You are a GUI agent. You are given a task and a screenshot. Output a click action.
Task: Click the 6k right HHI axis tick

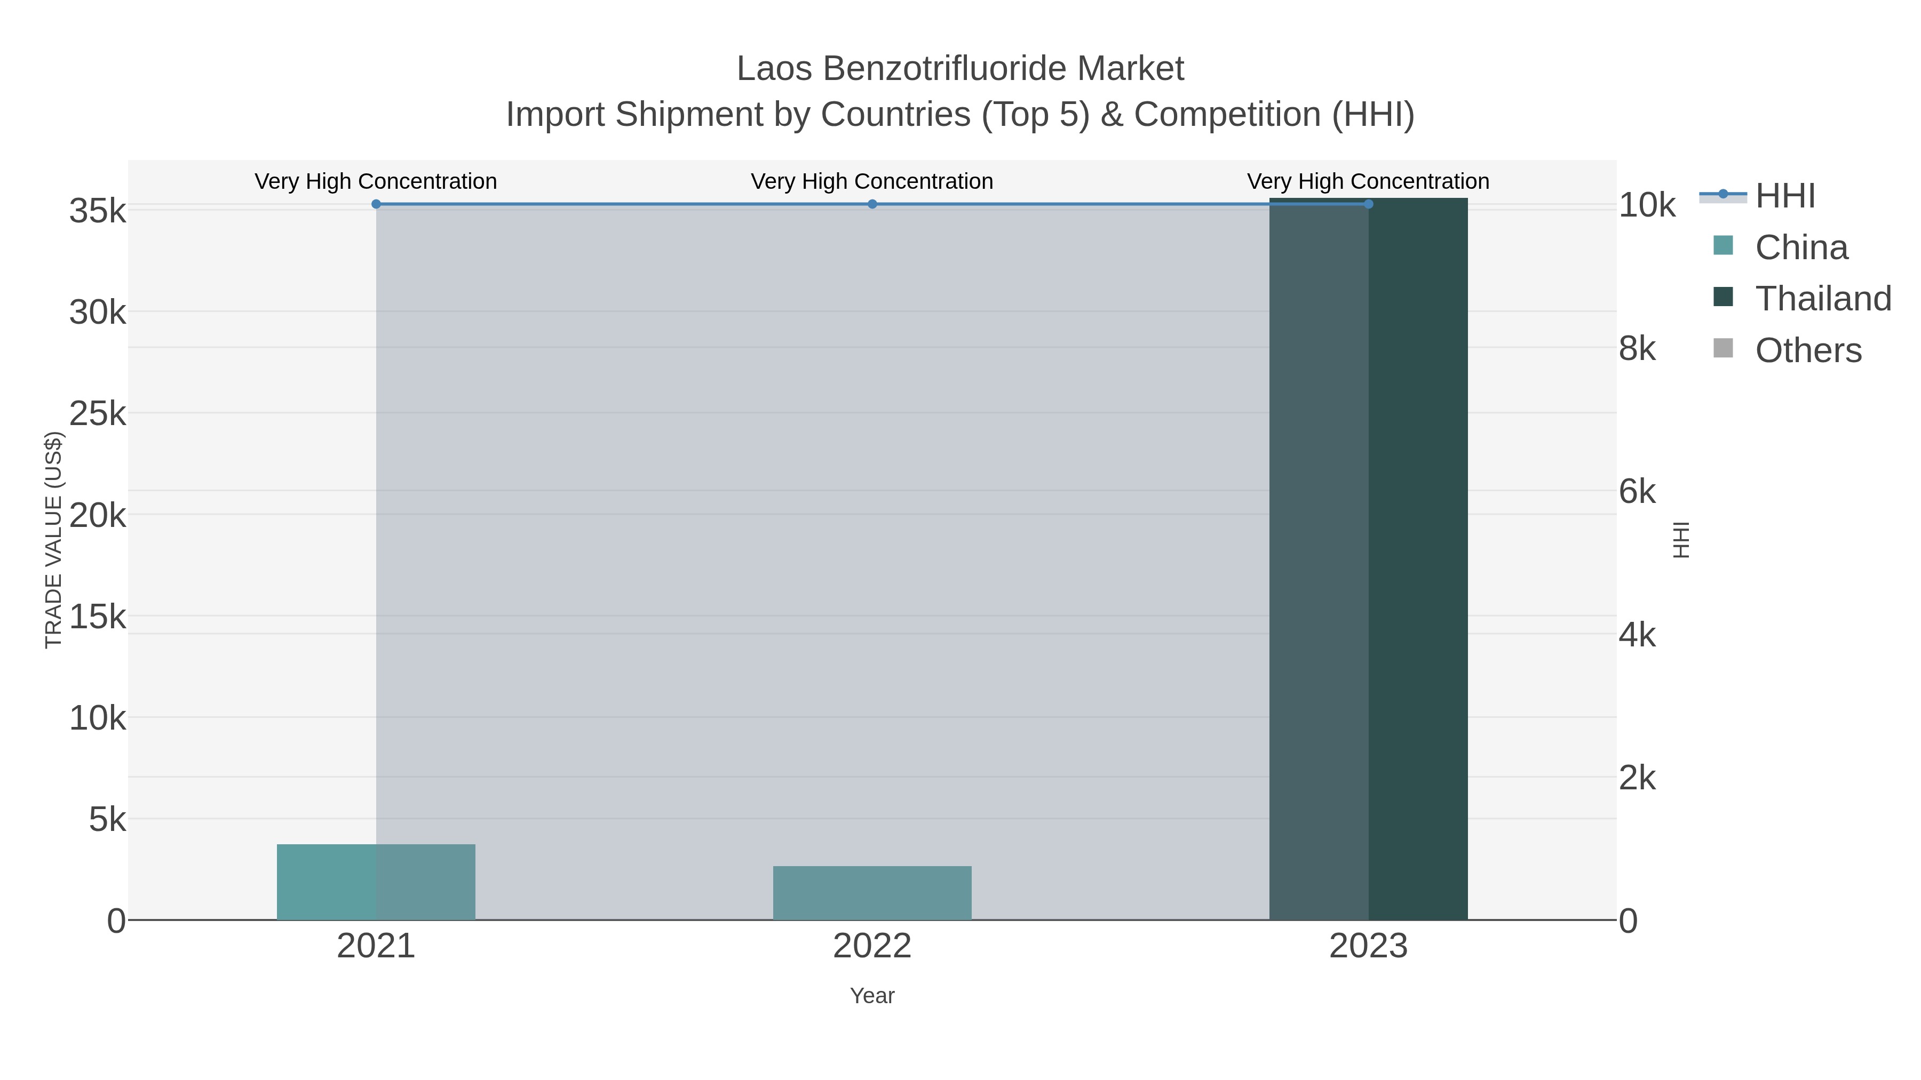click(1638, 491)
